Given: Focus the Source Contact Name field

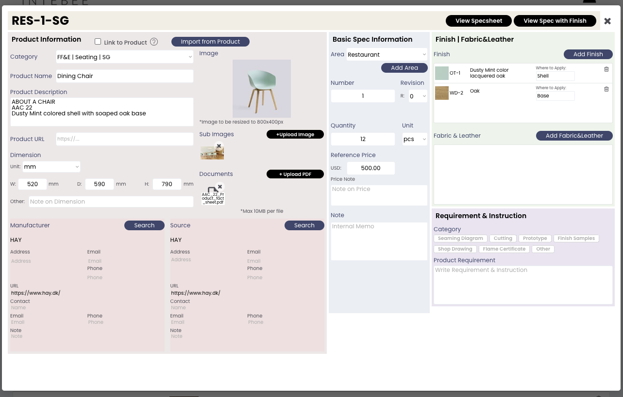Looking at the screenshot, I should (247, 308).
